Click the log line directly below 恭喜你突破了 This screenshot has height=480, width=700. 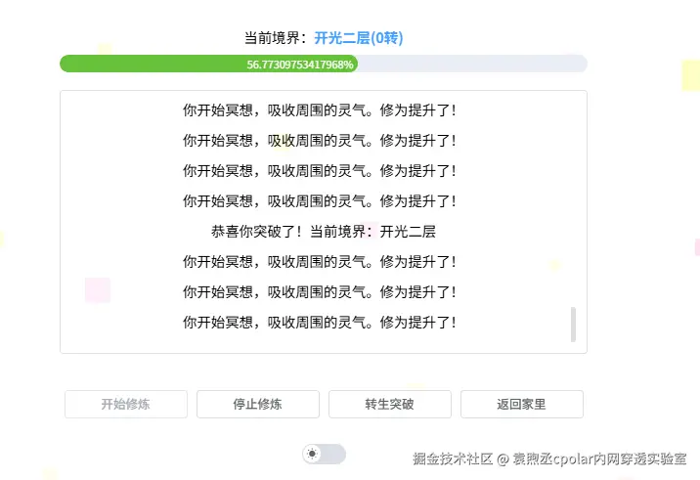[x=320, y=262]
